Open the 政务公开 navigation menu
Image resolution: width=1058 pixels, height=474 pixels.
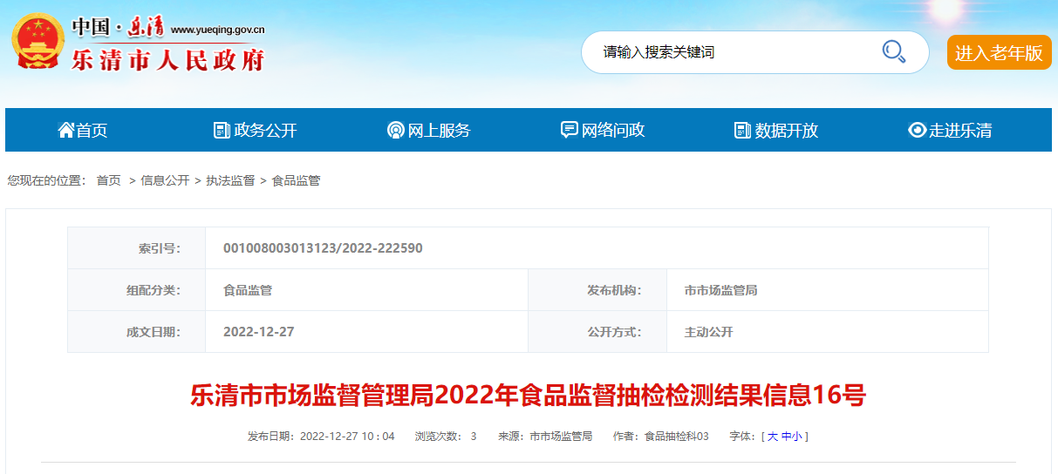(x=265, y=131)
